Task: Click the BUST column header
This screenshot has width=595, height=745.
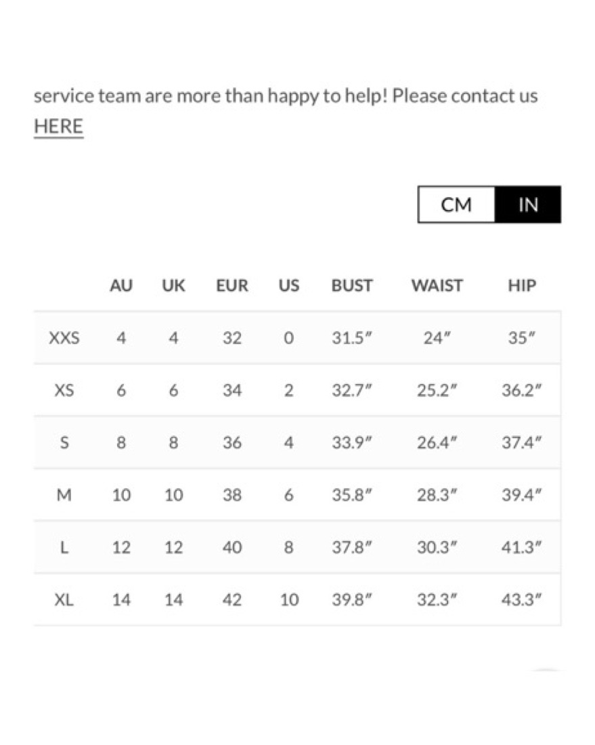Action: click(x=352, y=286)
